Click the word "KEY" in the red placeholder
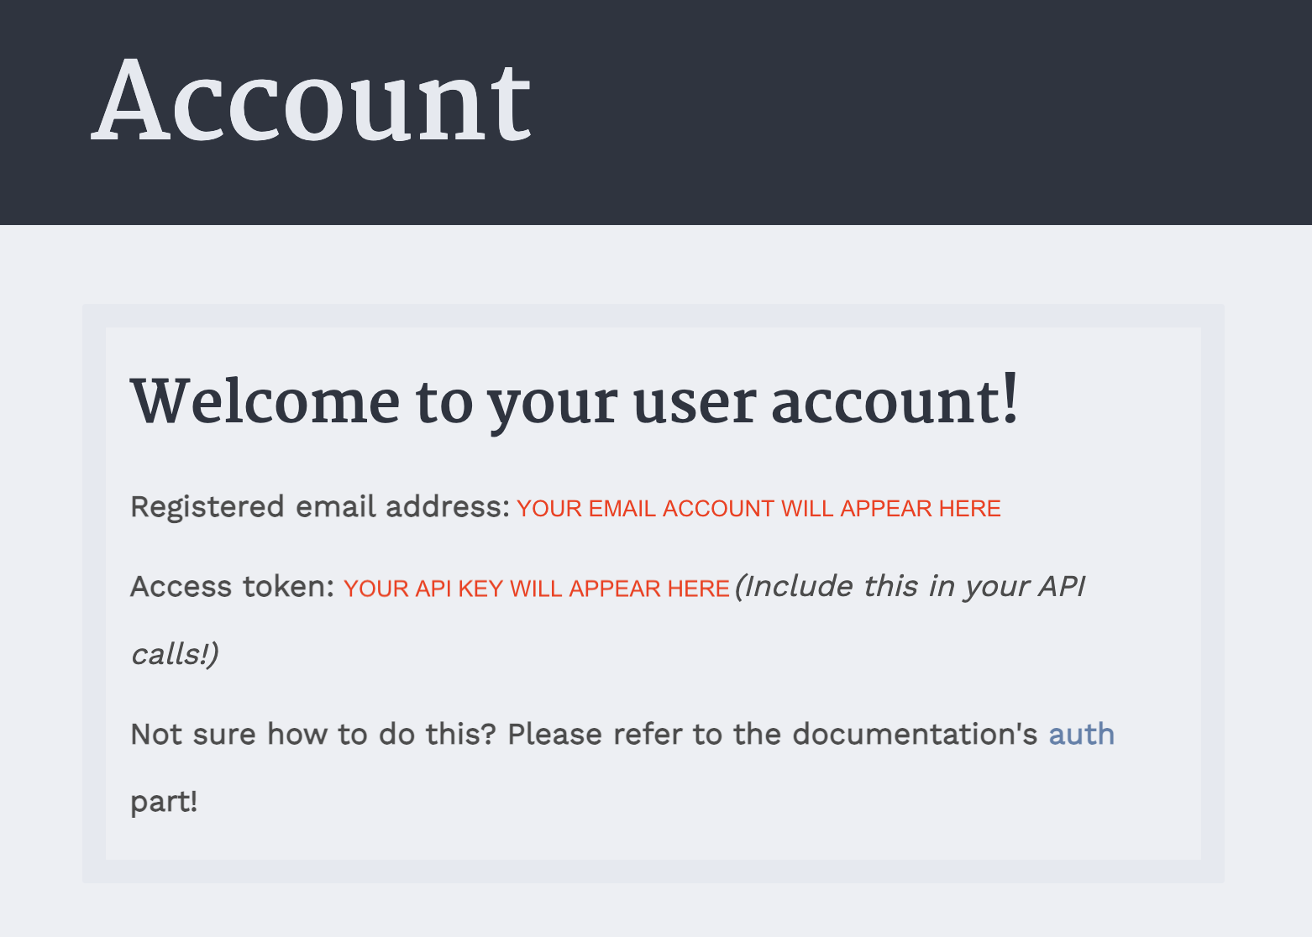This screenshot has height=937, width=1312. (480, 589)
